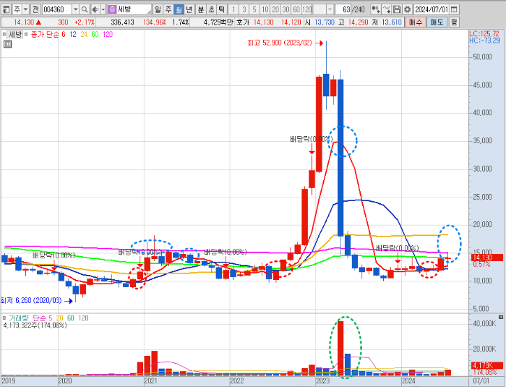Select the 1 interval button
The height and width of the screenshot is (387, 506).
coord(233,9)
